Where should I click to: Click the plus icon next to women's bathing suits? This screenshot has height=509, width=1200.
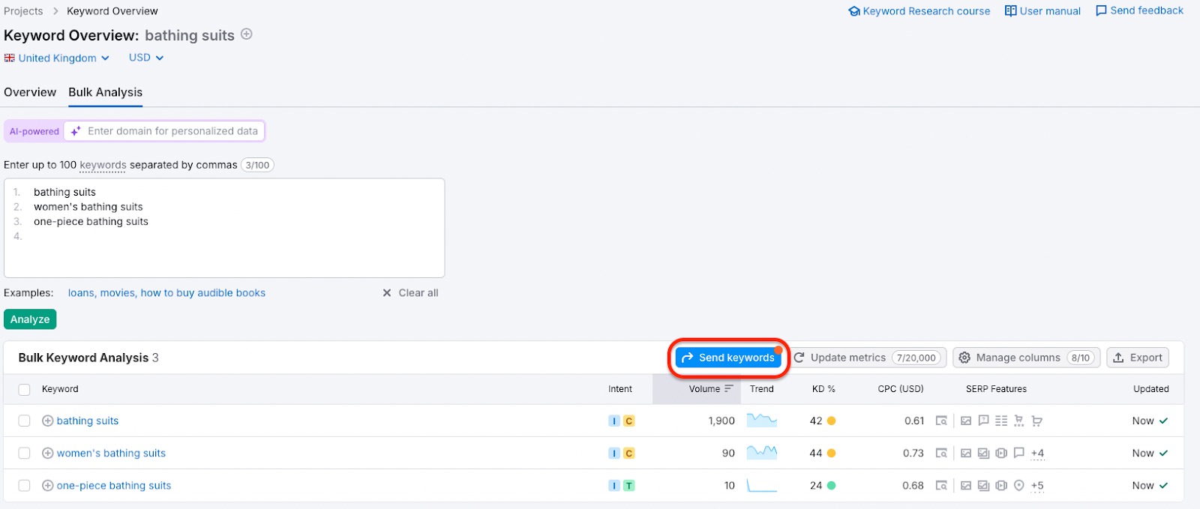pos(47,454)
